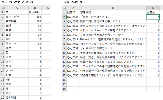Click the 回答ID header cell

click(x=73, y=12)
